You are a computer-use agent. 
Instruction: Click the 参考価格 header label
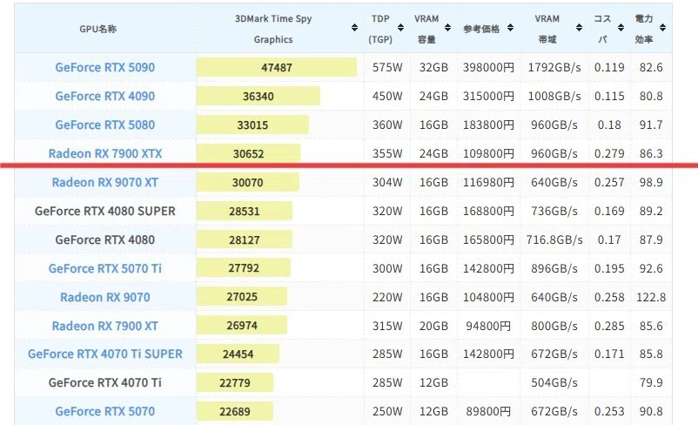click(481, 29)
